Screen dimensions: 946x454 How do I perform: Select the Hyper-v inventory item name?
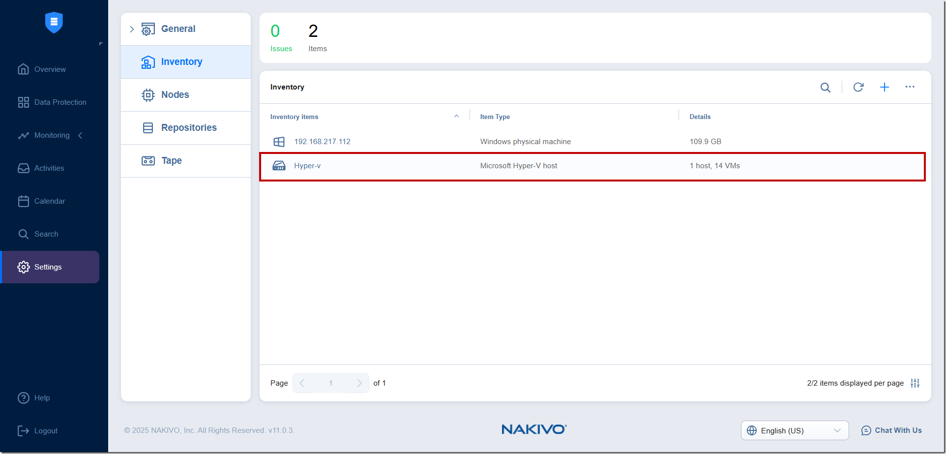(x=307, y=166)
